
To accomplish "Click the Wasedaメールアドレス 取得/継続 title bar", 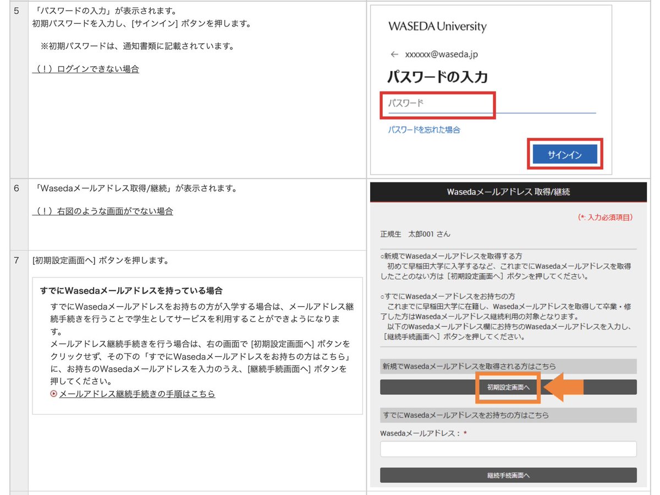I will (508, 192).
